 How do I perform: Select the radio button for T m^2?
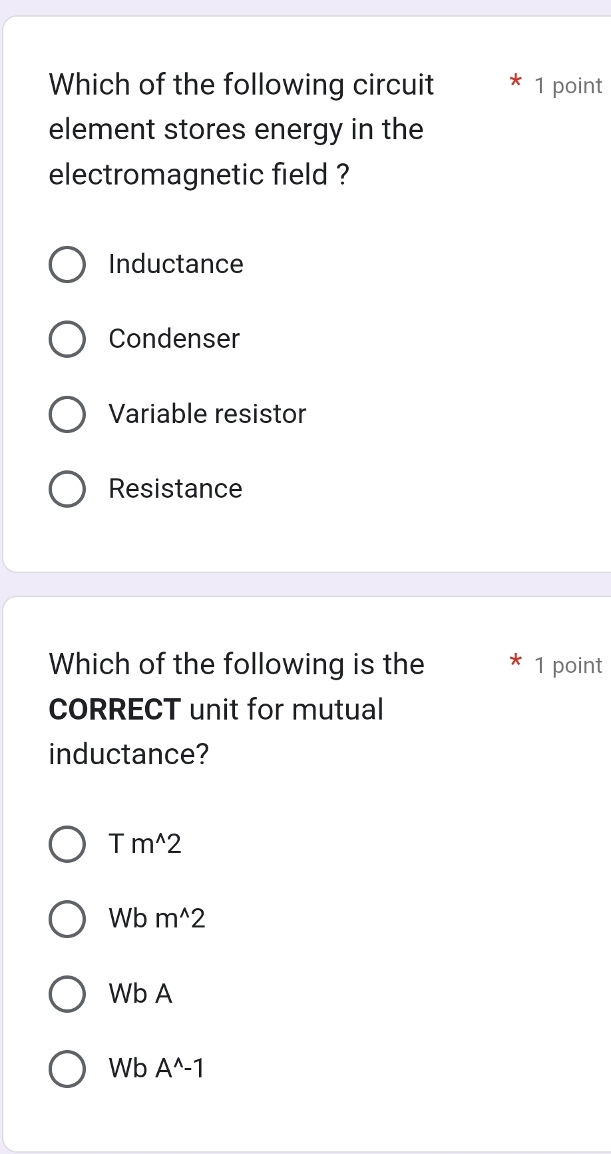(x=67, y=845)
